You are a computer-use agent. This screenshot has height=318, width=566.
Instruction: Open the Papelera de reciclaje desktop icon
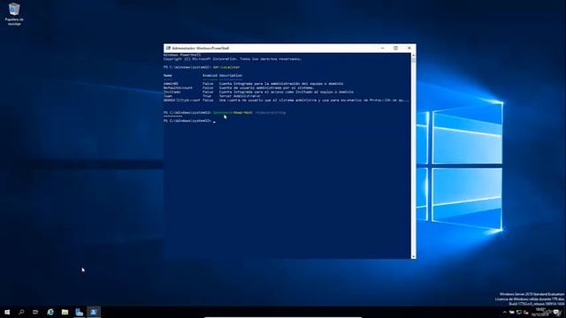coord(14,14)
